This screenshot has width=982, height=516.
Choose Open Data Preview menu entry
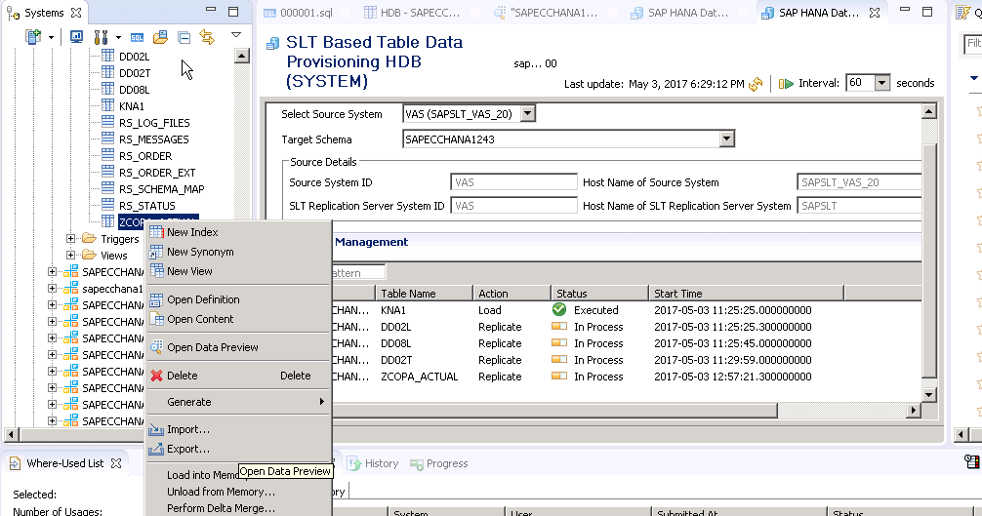238,347
